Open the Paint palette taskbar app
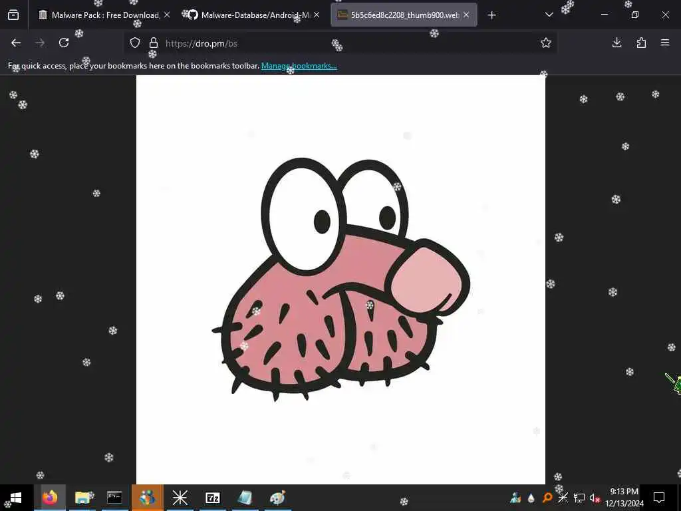 point(277,498)
